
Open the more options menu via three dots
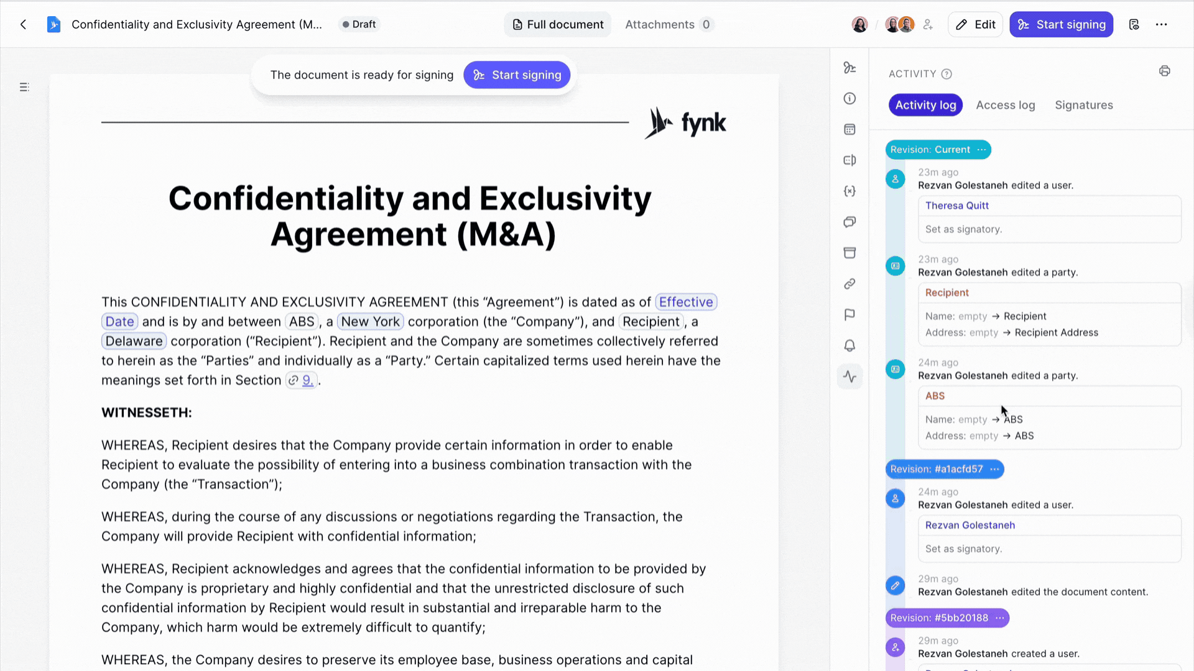[1163, 24]
